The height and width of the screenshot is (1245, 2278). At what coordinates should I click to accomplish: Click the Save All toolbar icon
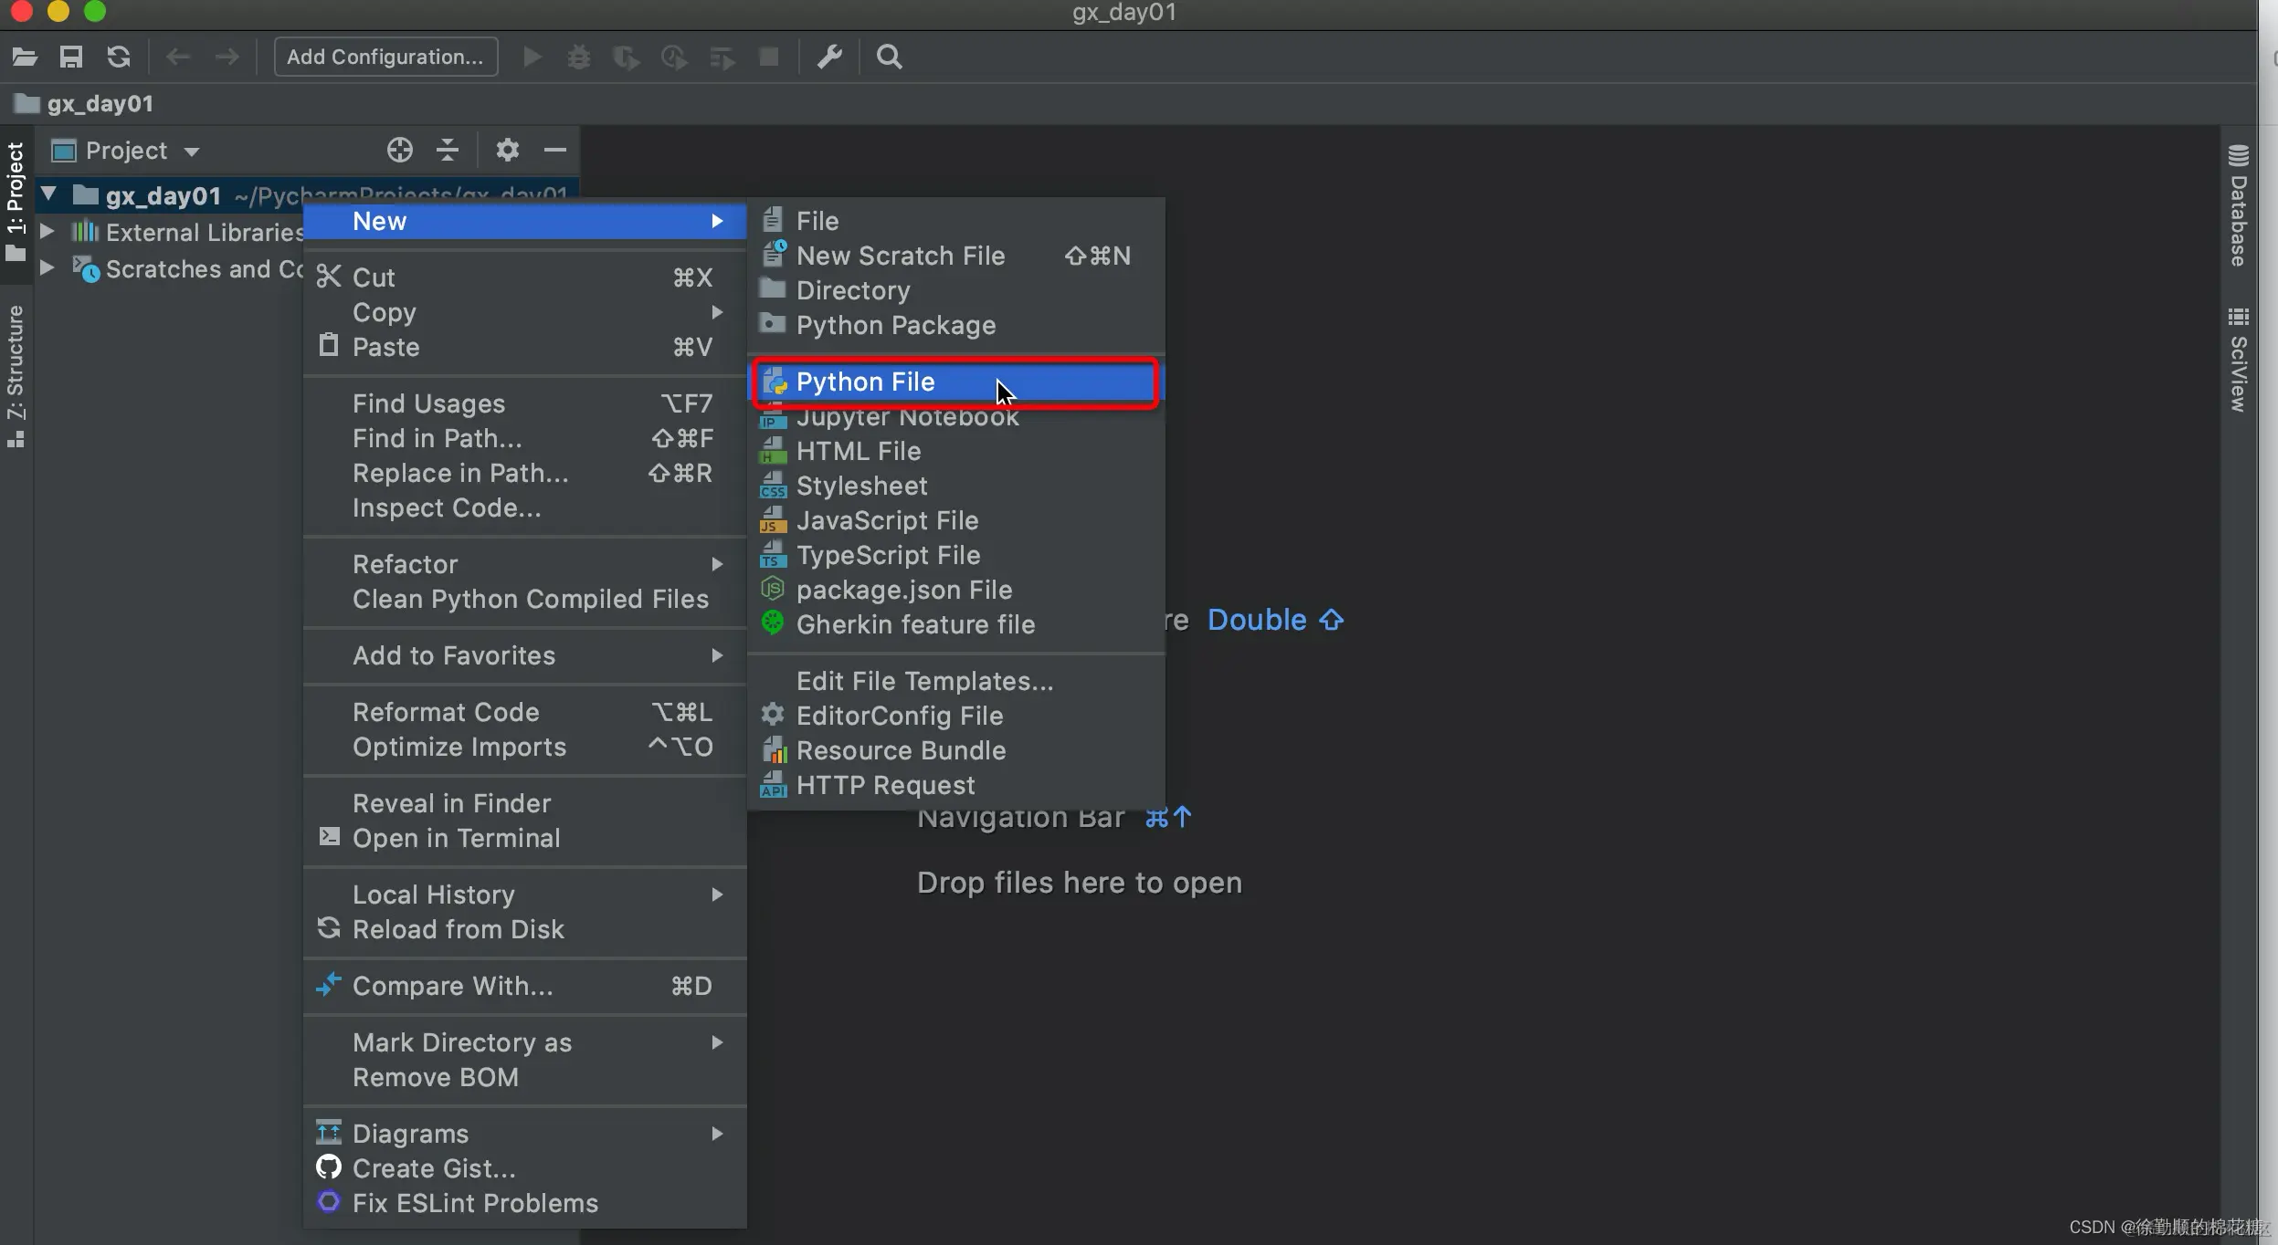tap(71, 57)
